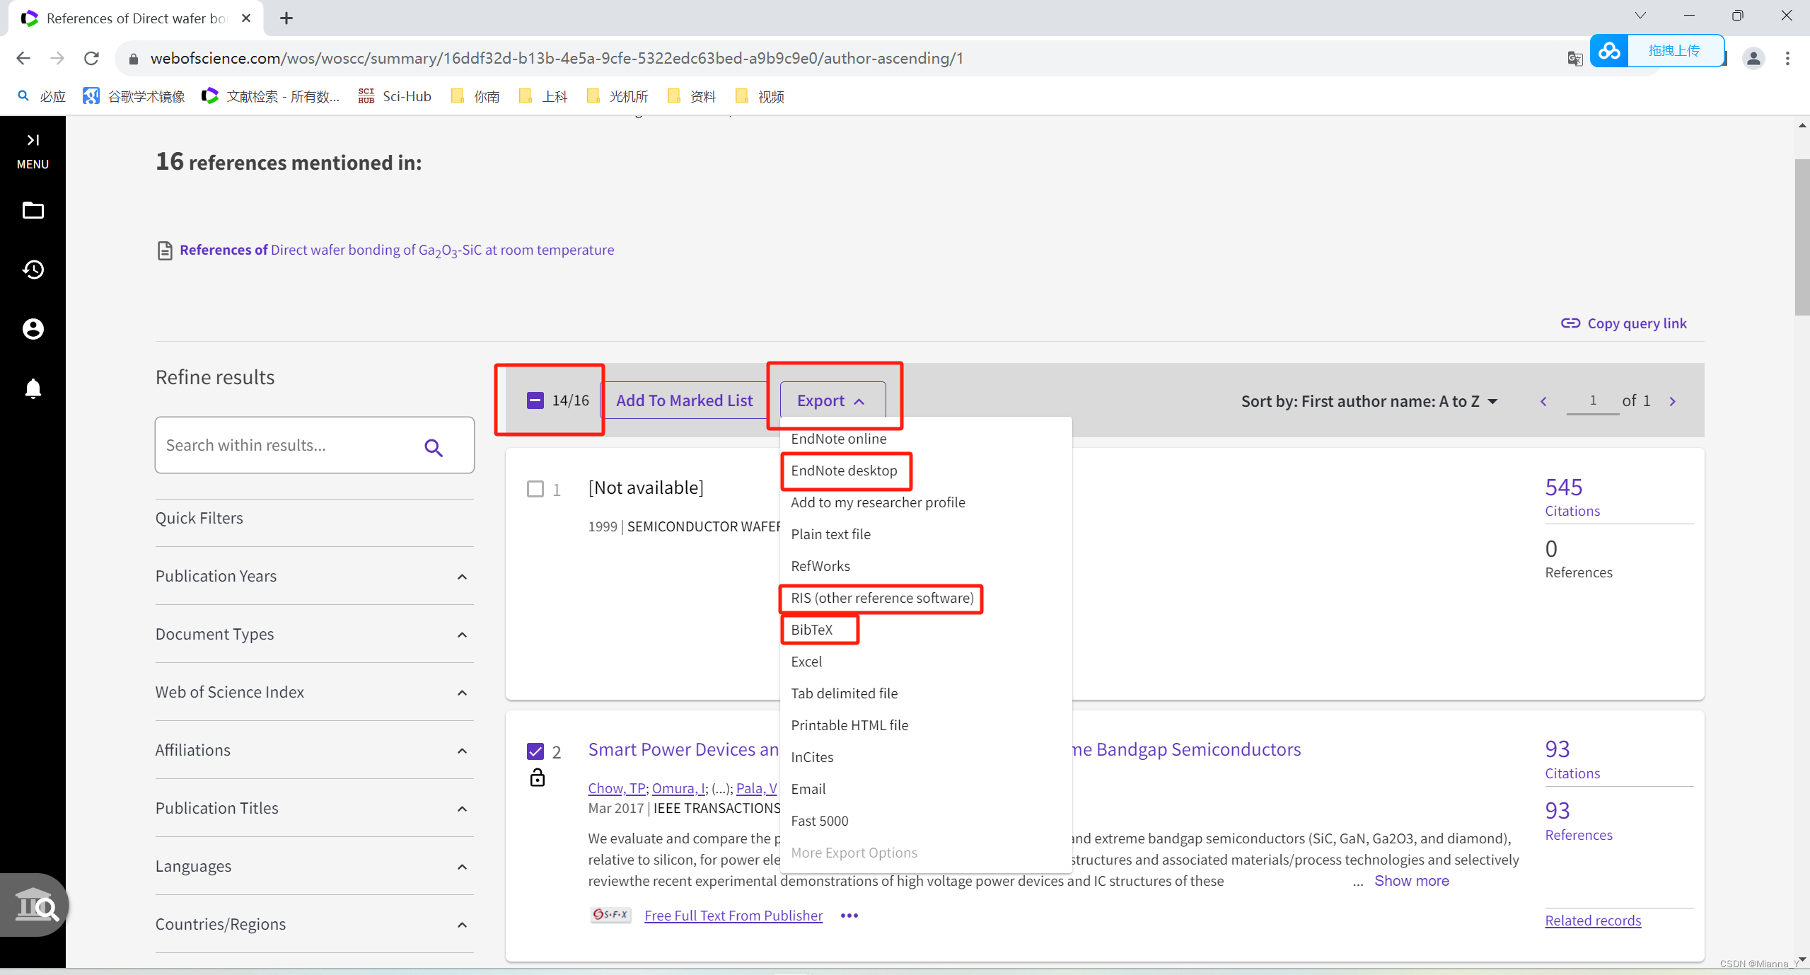Screen dimensions: 1810x975
Task: Expand the left MENU sidebar
Action: [33, 150]
